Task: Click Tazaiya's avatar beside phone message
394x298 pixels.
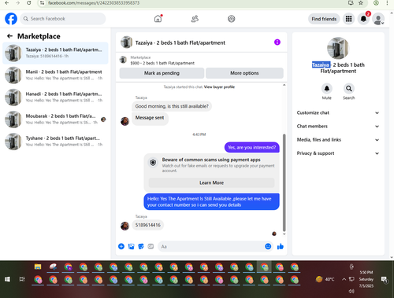Action: tap(125, 226)
